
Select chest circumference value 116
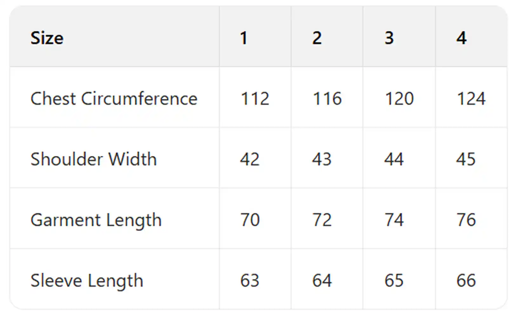click(x=327, y=98)
